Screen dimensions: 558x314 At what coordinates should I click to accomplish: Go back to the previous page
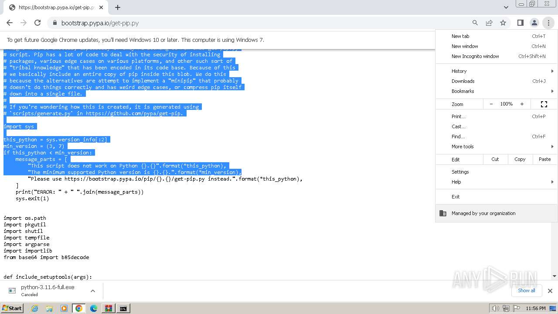10,23
